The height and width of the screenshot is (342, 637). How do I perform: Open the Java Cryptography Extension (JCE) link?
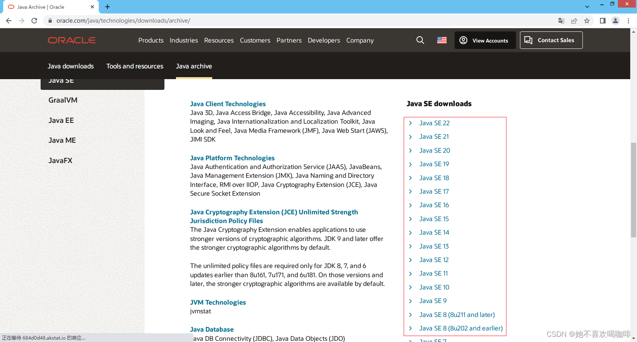(274, 216)
